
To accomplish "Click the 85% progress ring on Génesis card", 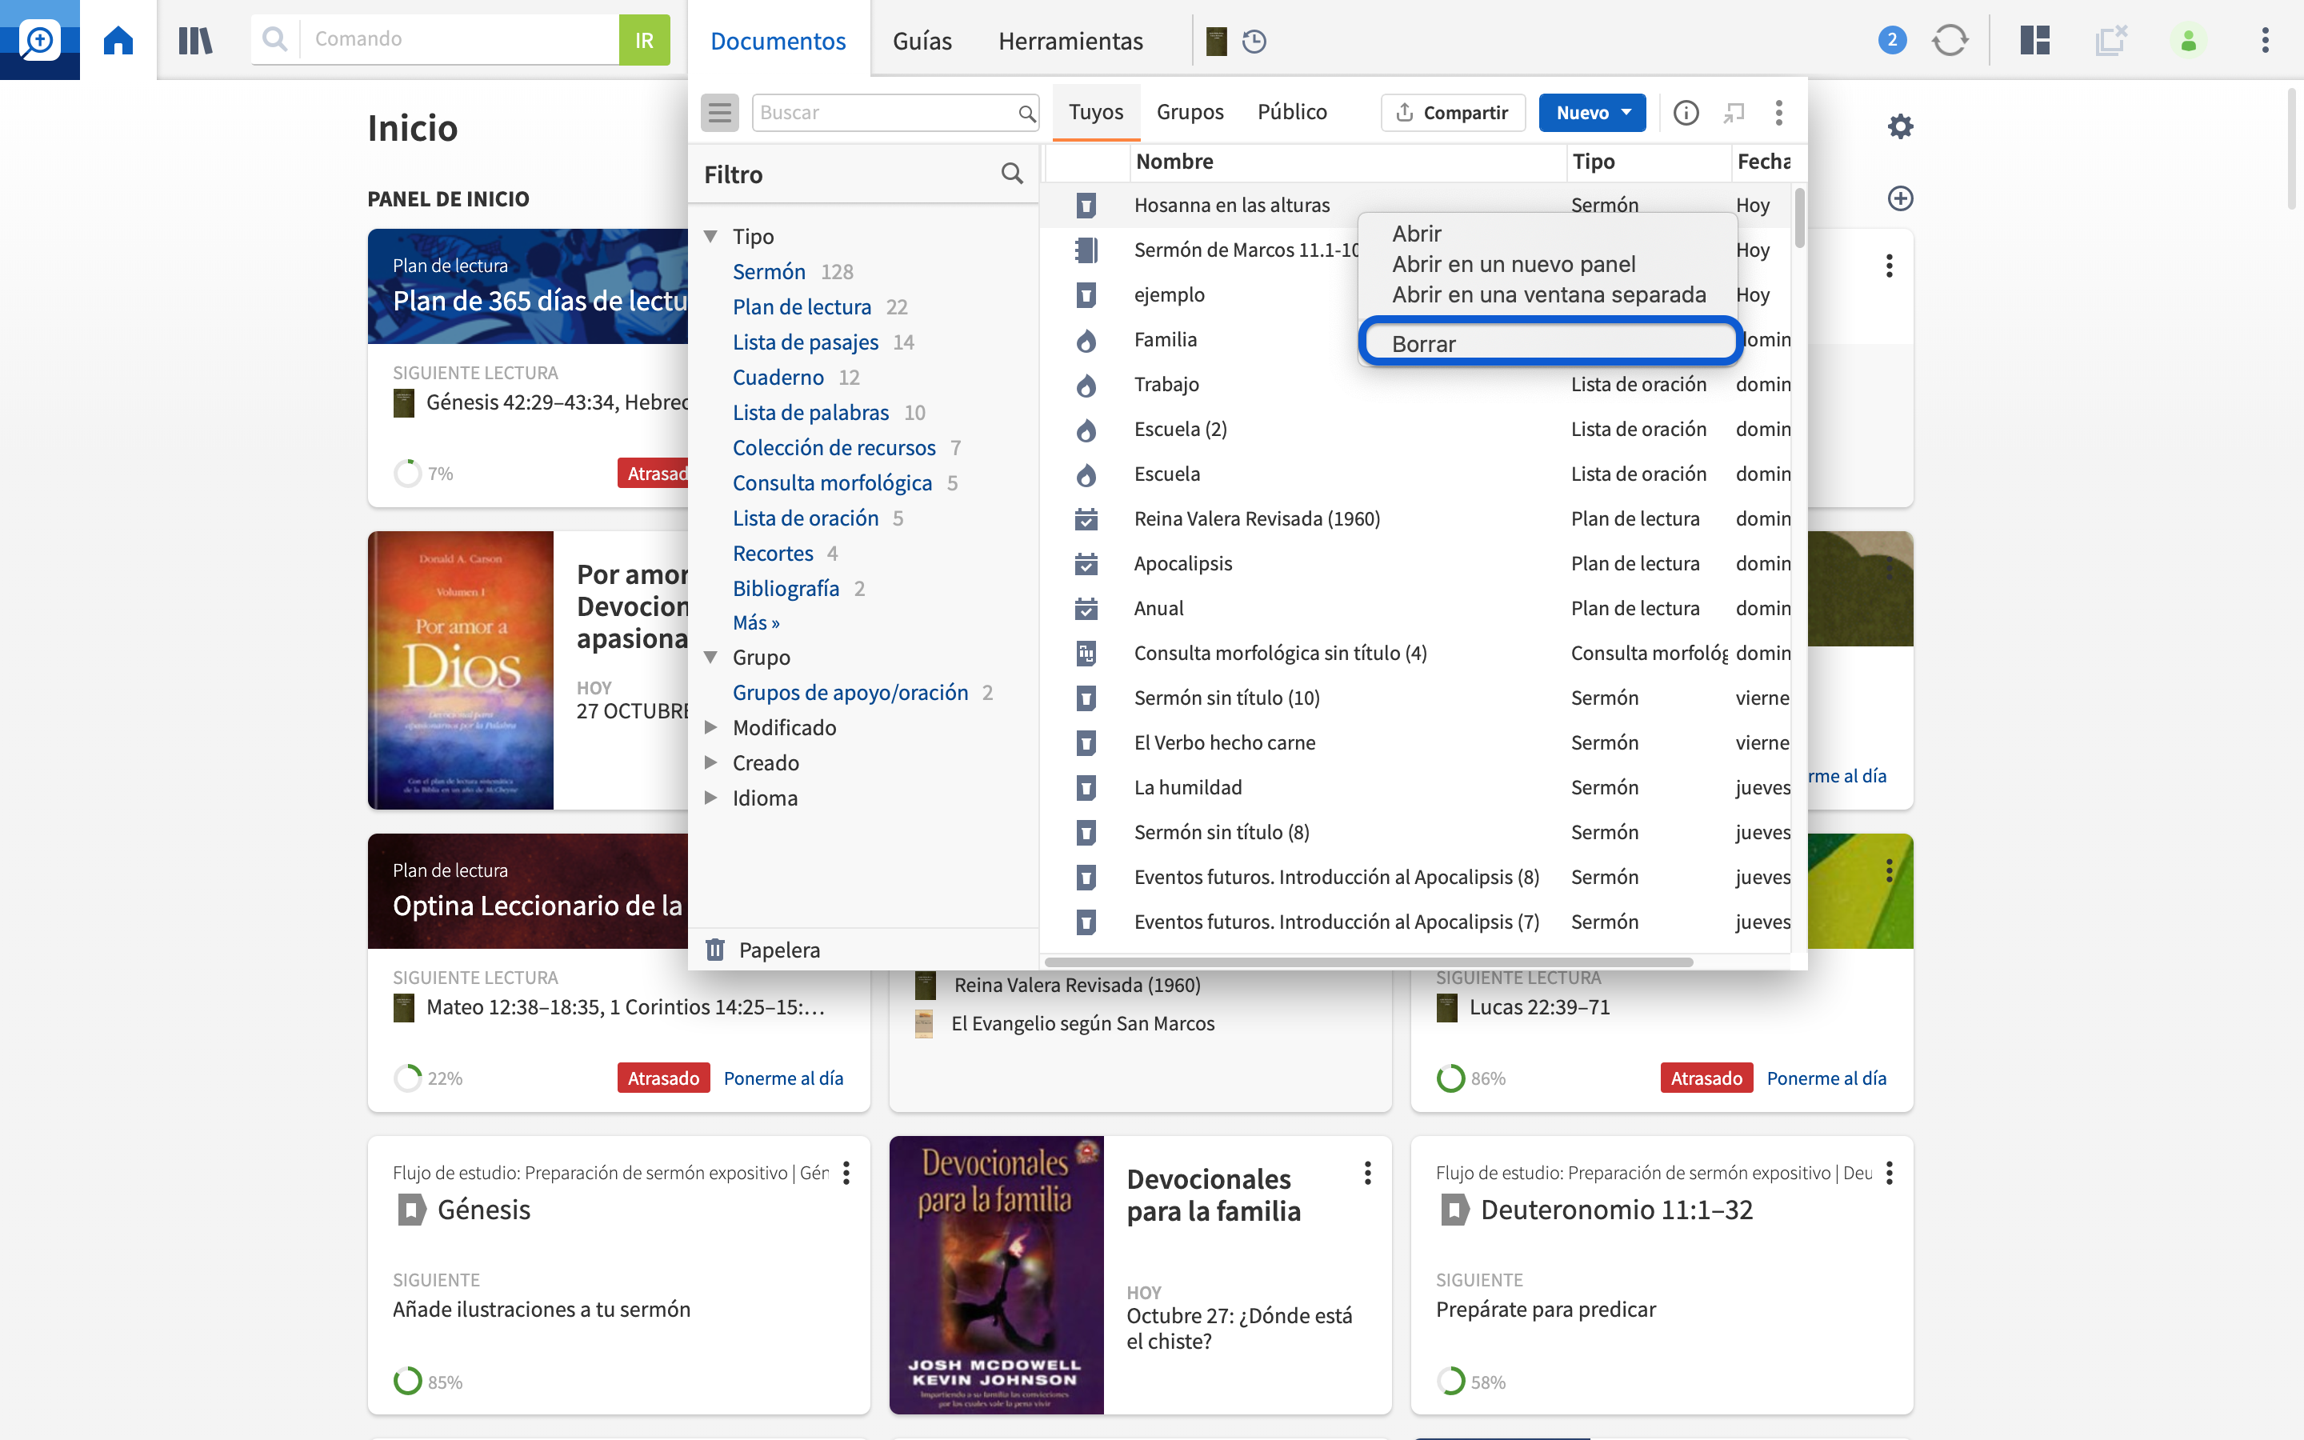I will click(x=407, y=1381).
